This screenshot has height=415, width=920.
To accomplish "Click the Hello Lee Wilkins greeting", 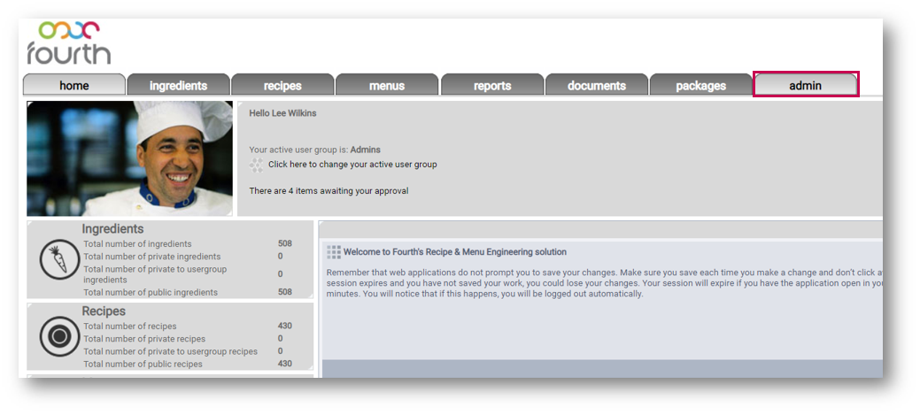I will tap(282, 114).
